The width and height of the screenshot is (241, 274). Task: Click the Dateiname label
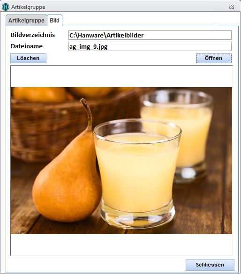coord(27,46)
